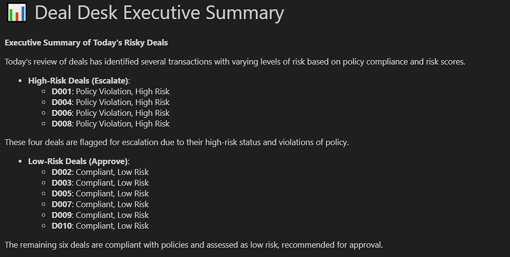This screenshot has width=510, height=257.
Task: Select deal D005 compliant entry
Action: click(100, 193)
